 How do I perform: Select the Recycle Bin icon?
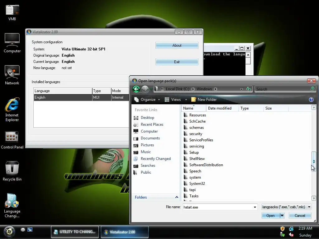point(12,171)
